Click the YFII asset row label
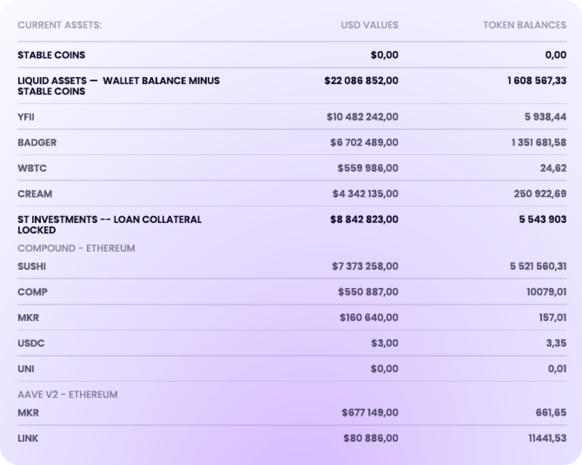The width and height of the screenshot is (582, 465). point(26,117)
